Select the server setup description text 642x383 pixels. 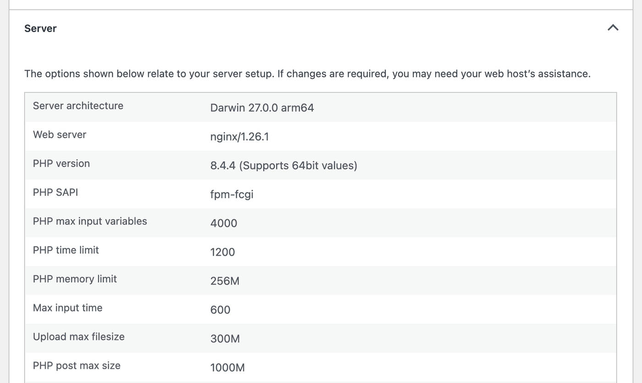click(x=307, y=74)
